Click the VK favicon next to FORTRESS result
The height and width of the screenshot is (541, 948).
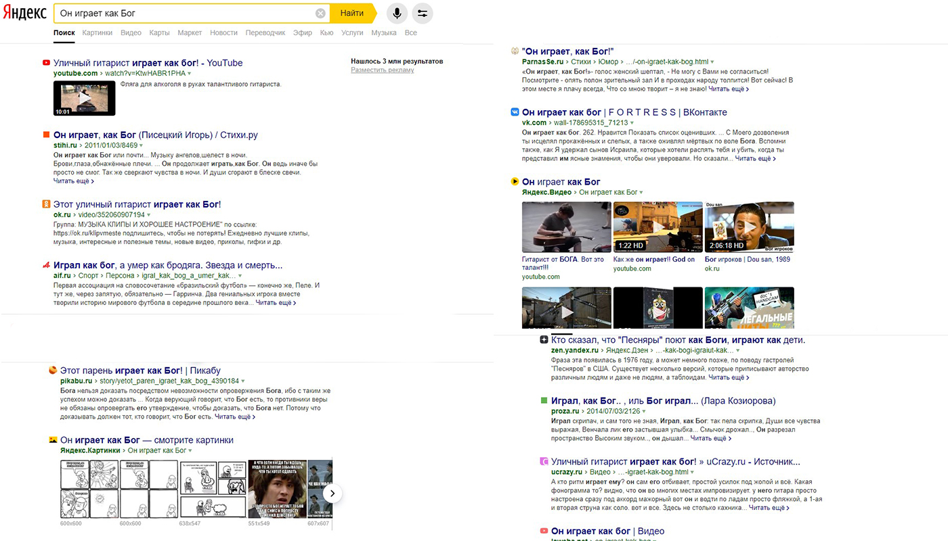tap(515, 112)
